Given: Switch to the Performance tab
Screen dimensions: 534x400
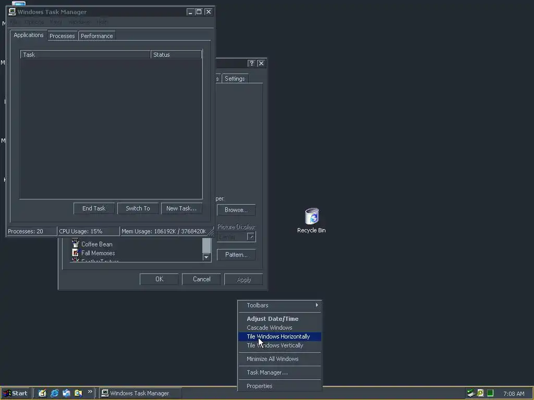Looking at the screenshot, I should 96,36.
